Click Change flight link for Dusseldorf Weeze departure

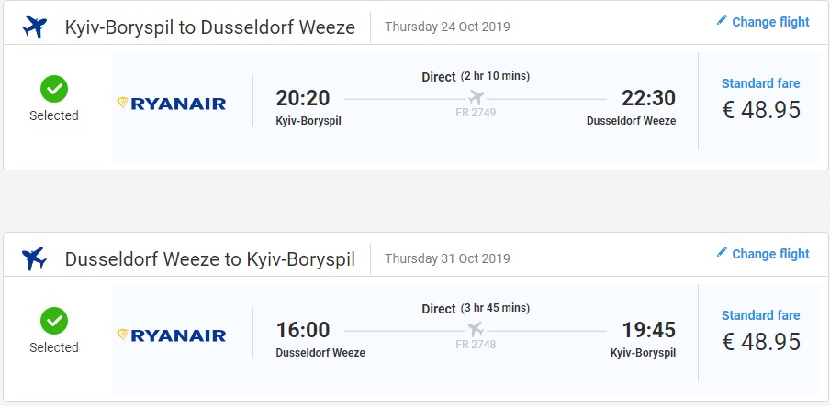(770, 254)
